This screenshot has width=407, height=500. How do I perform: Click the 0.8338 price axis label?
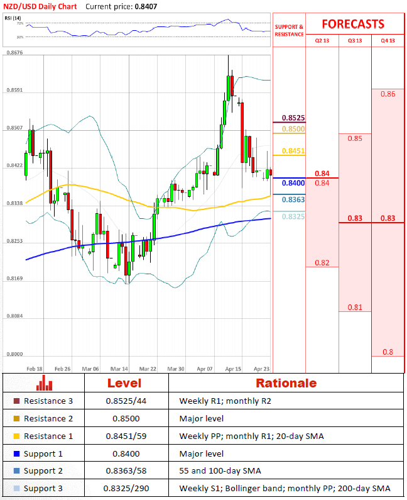[14, 203]
